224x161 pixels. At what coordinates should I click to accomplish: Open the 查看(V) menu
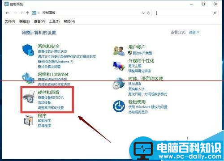(39, 21)
